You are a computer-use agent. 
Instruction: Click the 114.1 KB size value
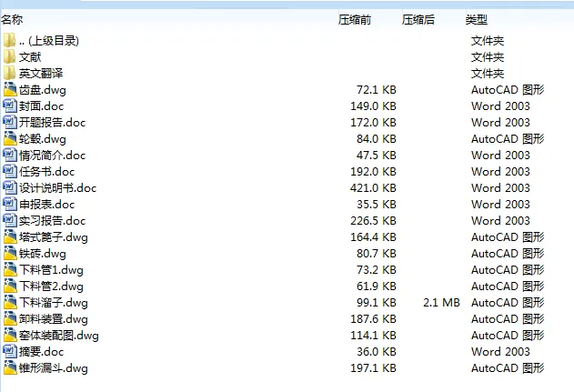click(x=373, y=336)
